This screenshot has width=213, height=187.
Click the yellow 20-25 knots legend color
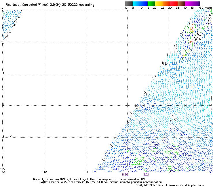(159, 3)
